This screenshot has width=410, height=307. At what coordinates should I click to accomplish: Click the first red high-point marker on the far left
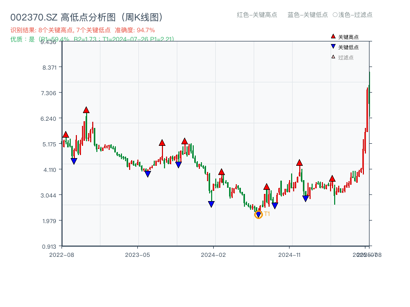pyautogui.click(x=66, y=135)
